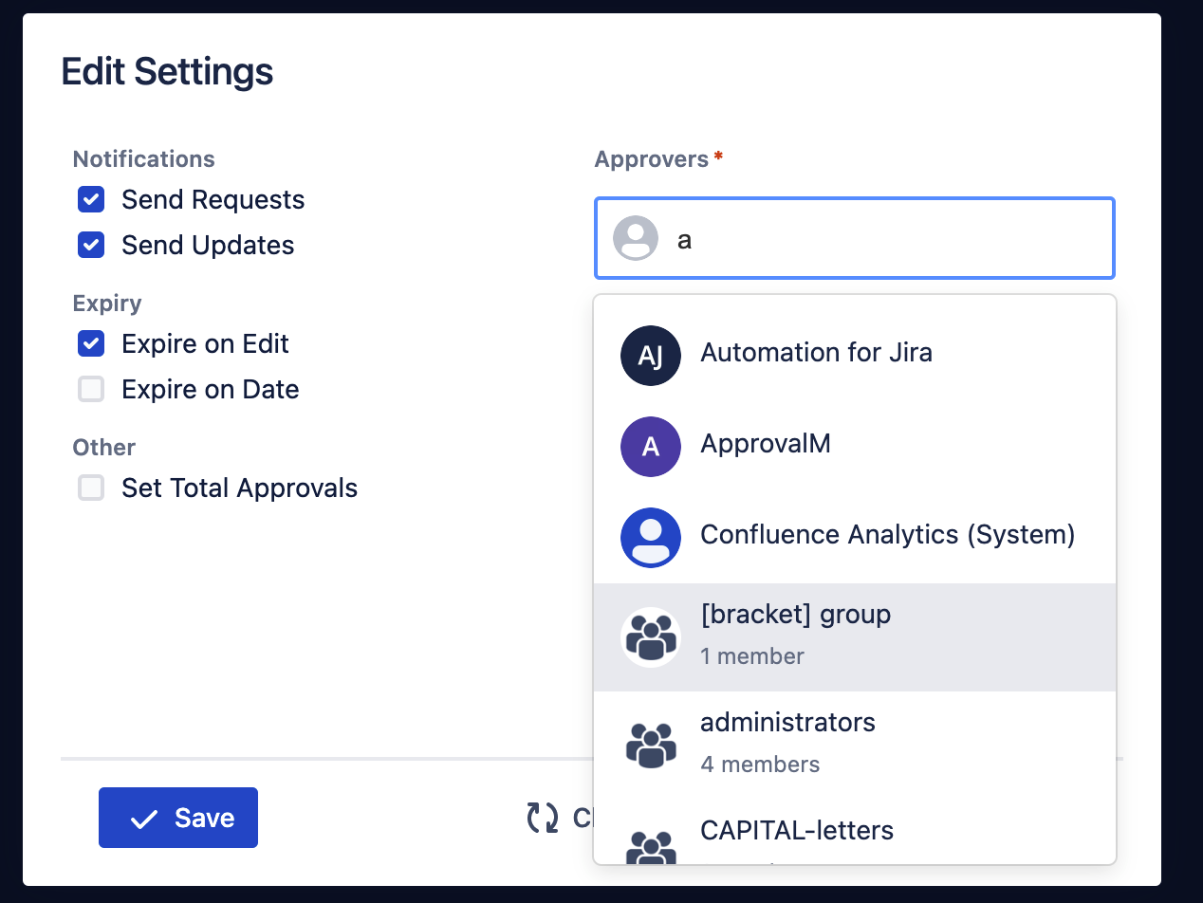Screen dimensions: 1203x903
Task: Click the Automation for Jira AJ avatar
Action: 650,356
